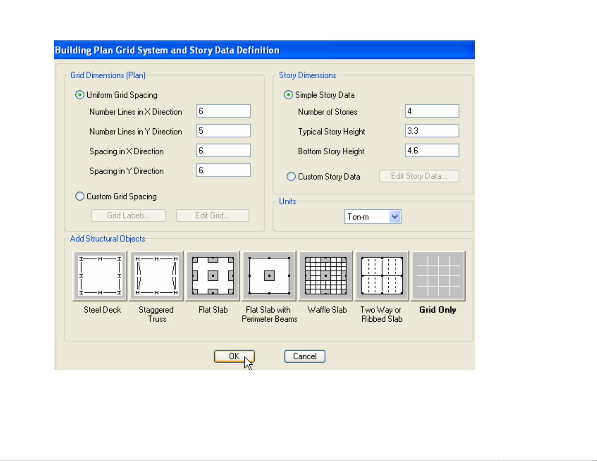Click the Typical Story Height input

[x=432, y=131]
